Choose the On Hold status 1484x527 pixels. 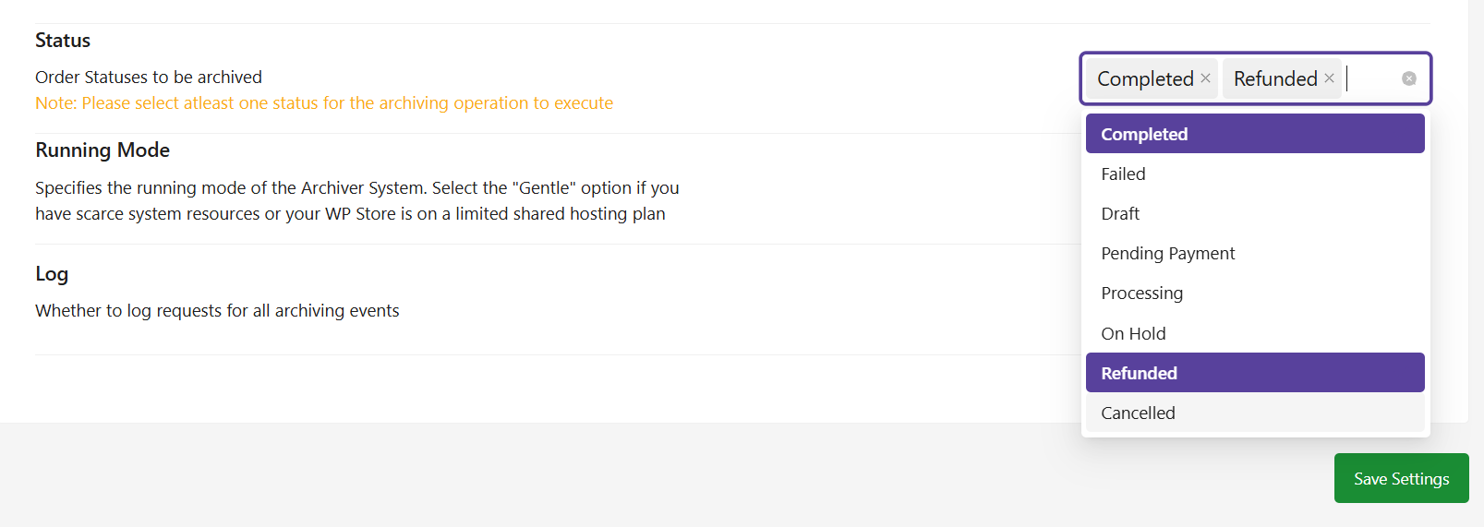(x=1255, y=333)
